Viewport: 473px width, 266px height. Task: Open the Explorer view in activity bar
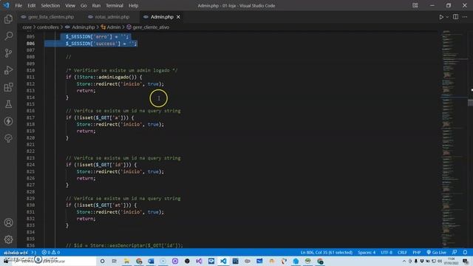(x=8, y=19)
